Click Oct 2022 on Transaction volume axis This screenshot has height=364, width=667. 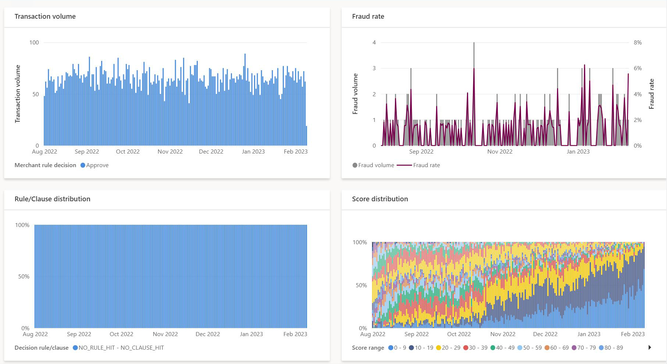[x=128, y=152]
